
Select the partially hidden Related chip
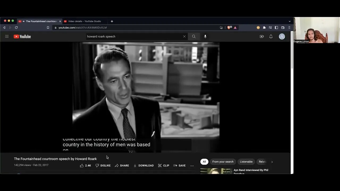click(262, 162)
